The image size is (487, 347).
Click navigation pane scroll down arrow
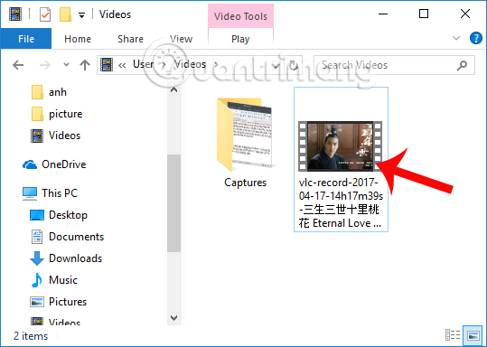click(x=173, y=318)
